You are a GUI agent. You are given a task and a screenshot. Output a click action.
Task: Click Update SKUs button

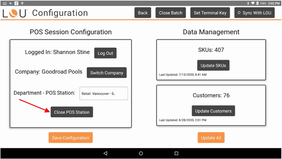(x=213, y=65)
